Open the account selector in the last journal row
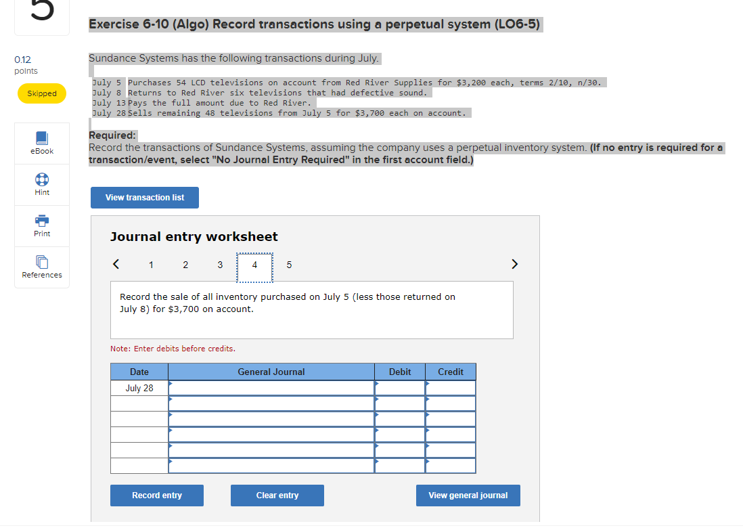The width and height of the screenshot is (743, 528). [x=271, y=466]
